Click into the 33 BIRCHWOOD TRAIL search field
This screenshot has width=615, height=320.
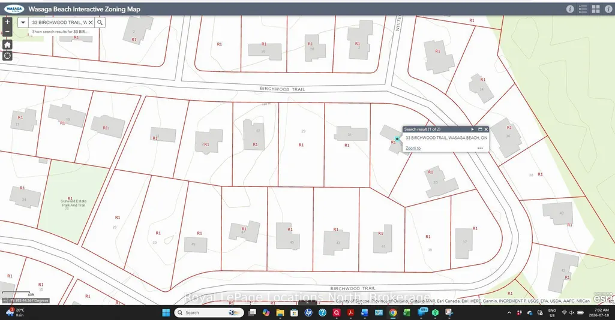58,22
